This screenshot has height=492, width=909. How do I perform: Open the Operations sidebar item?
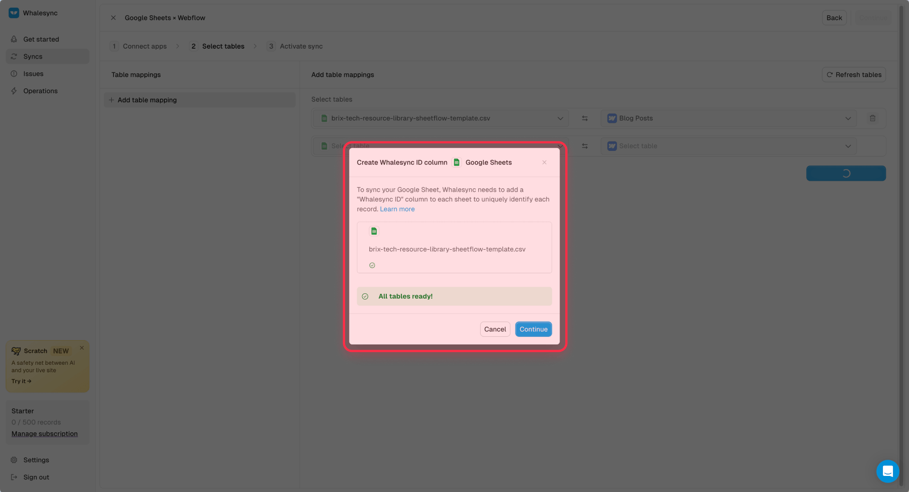pos(47,91)
